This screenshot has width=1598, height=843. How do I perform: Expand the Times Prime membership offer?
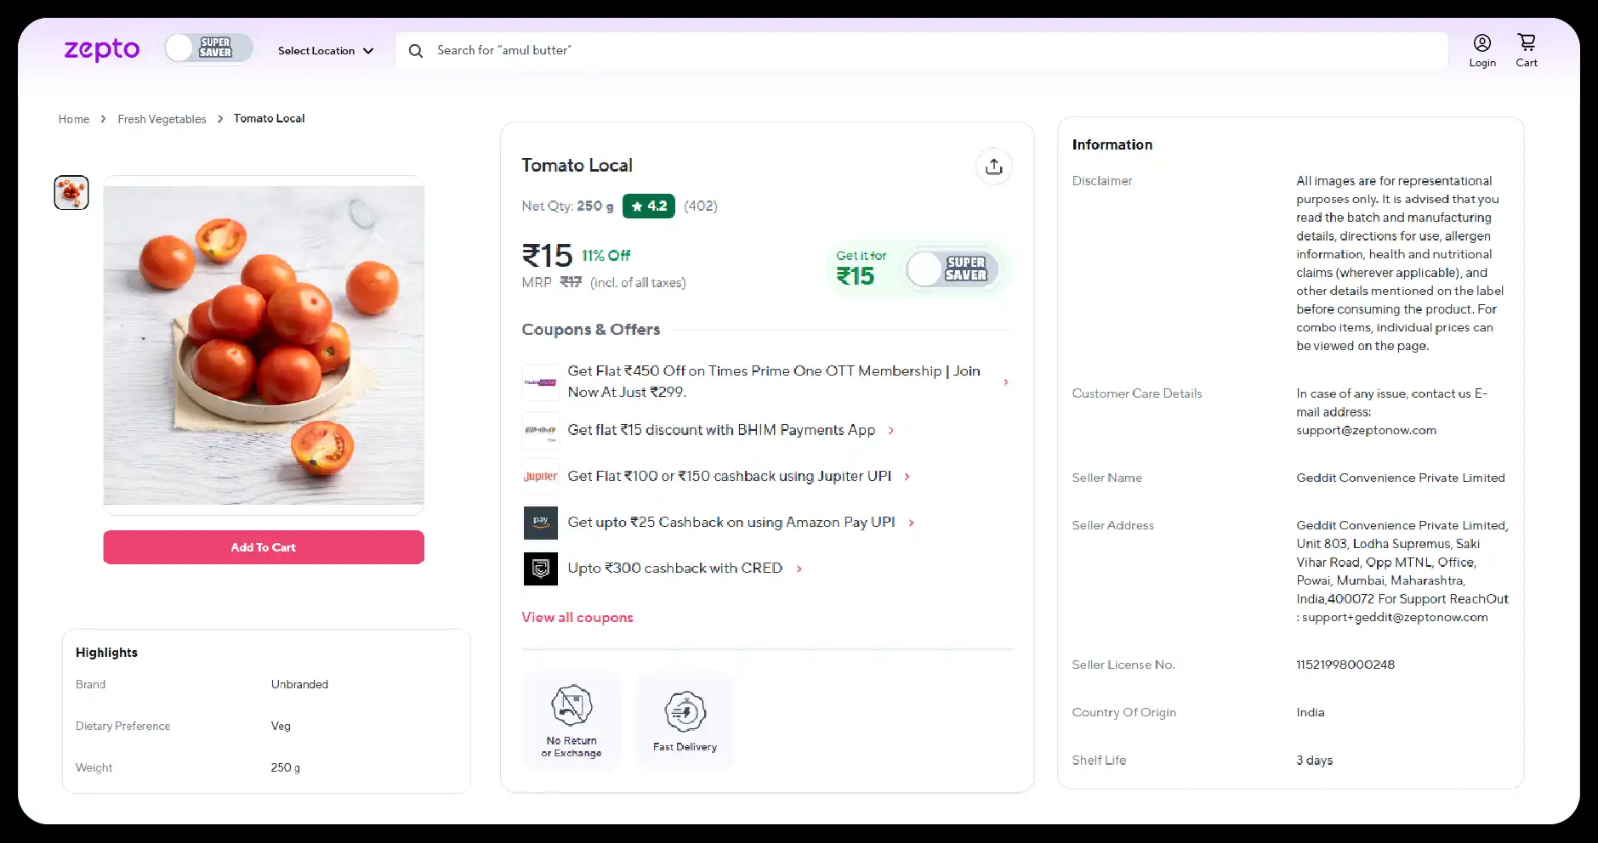[x=1005, y=382]
